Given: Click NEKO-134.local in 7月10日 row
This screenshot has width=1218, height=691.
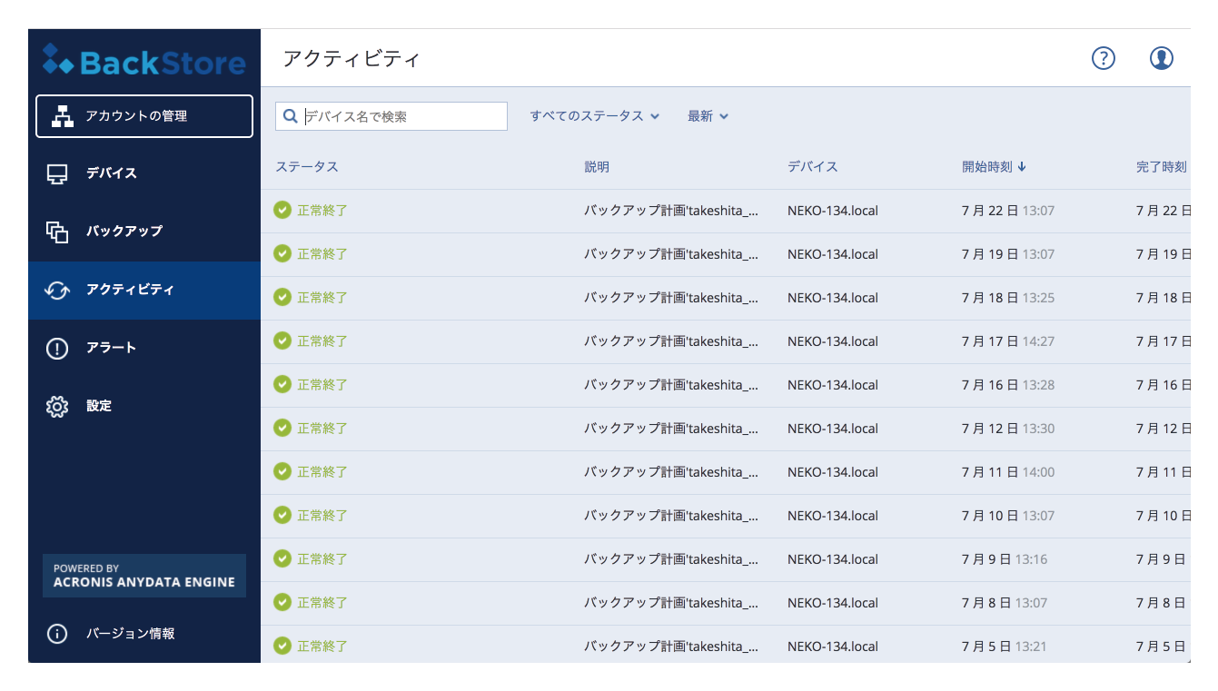Looking at the screenshot, I should [x=833, y=516].
